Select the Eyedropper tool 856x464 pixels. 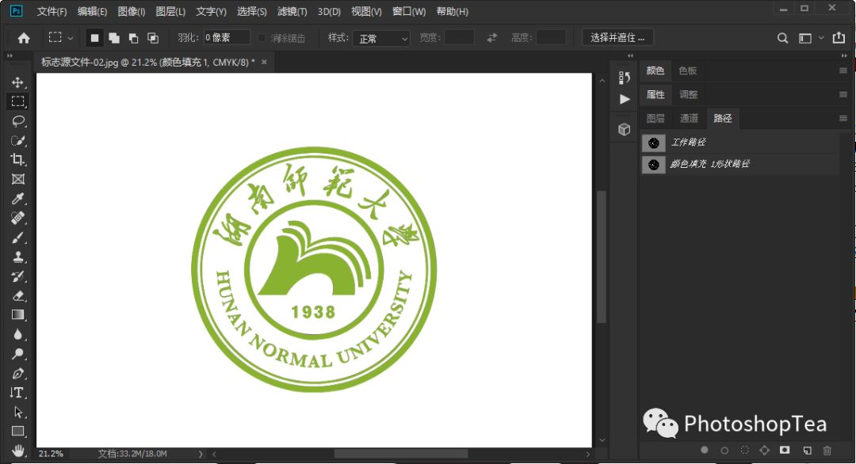click(17, 199)
